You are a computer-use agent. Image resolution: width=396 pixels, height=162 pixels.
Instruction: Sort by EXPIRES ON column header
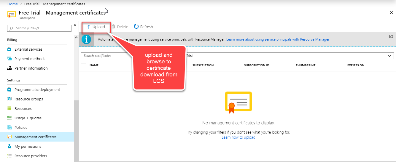pyautogui.click(x=356, y=65)
